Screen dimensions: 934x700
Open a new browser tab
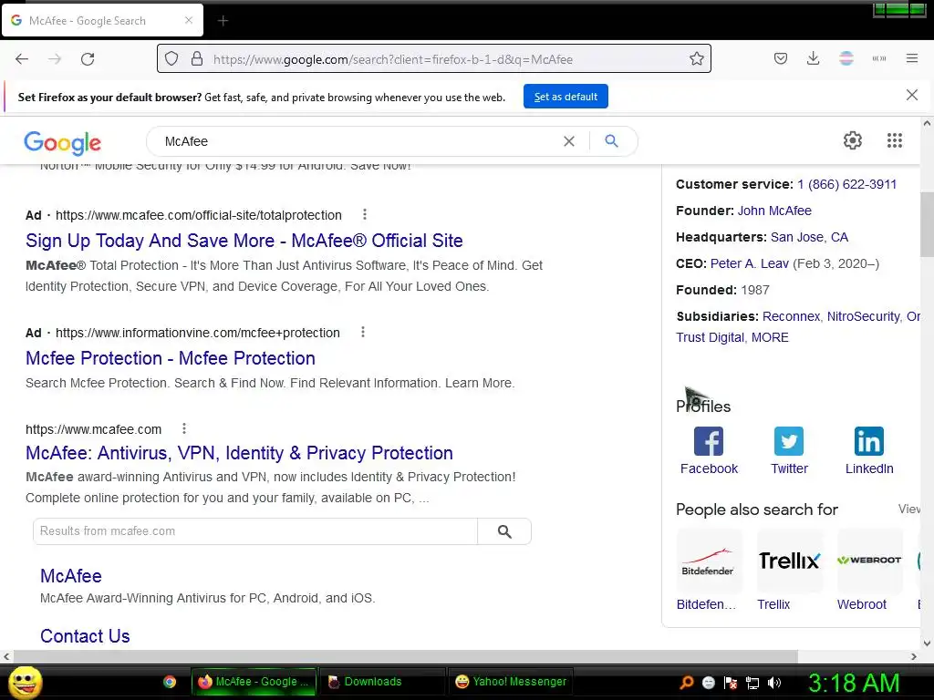tap(223, 21)
